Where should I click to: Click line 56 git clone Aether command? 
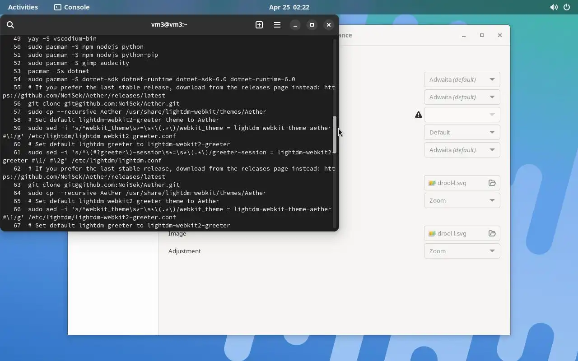pyautogui.click(x=104, y=104)
